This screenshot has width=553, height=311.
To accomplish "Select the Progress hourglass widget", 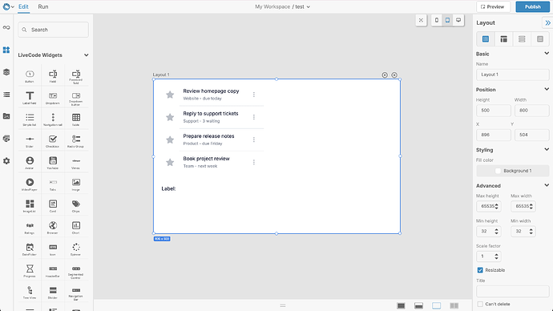I will [30, 270].
